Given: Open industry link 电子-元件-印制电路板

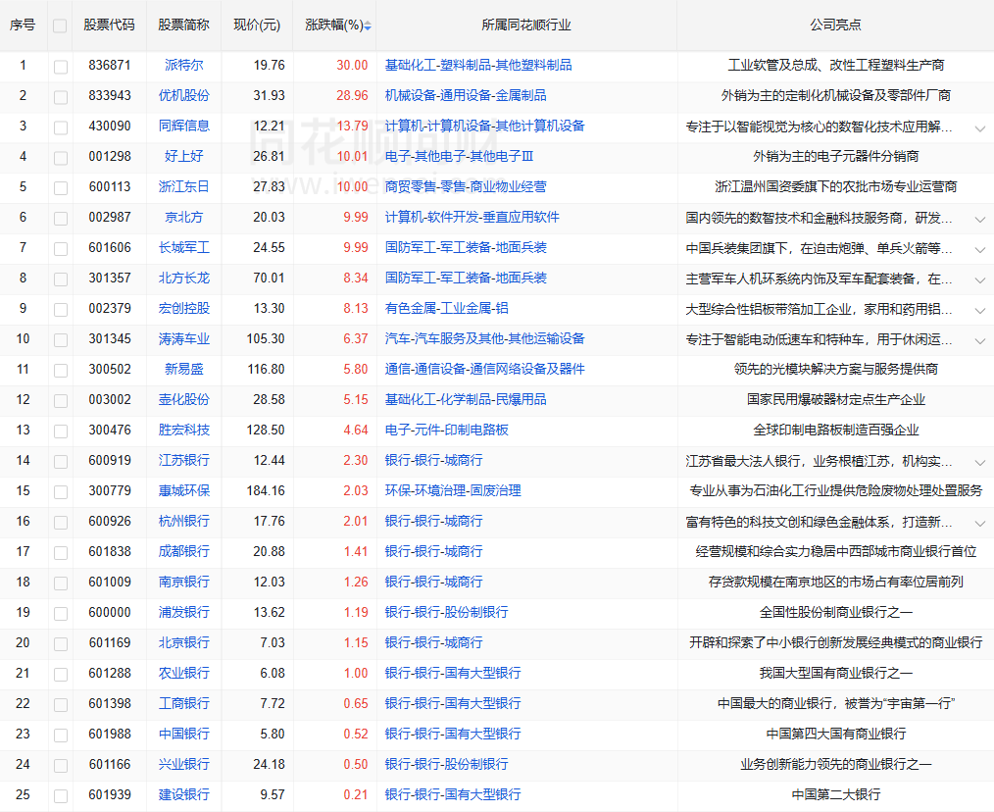Looking at the screenshot, I should pyautogui.click(x=447, y=430).
